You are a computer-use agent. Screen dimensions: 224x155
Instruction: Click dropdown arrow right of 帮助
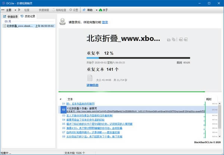point(96,10)
